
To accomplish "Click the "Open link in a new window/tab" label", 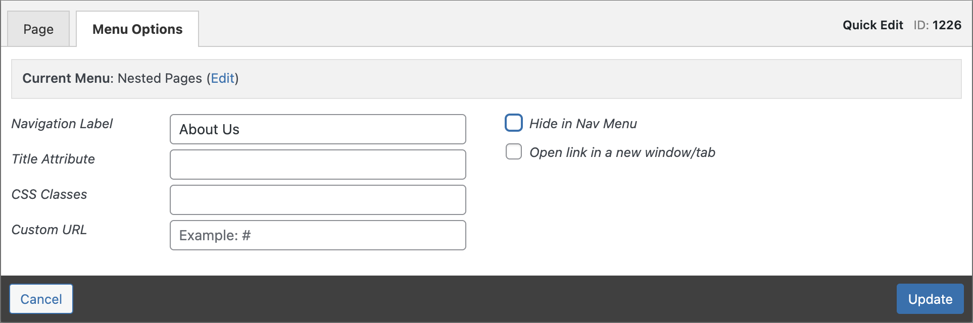I will [x=622, y=152].
